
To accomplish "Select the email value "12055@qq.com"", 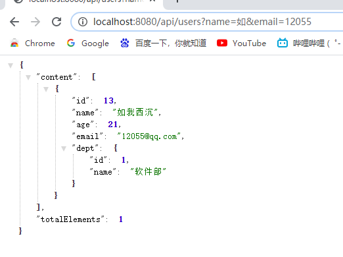I will [x=149, y=136].
